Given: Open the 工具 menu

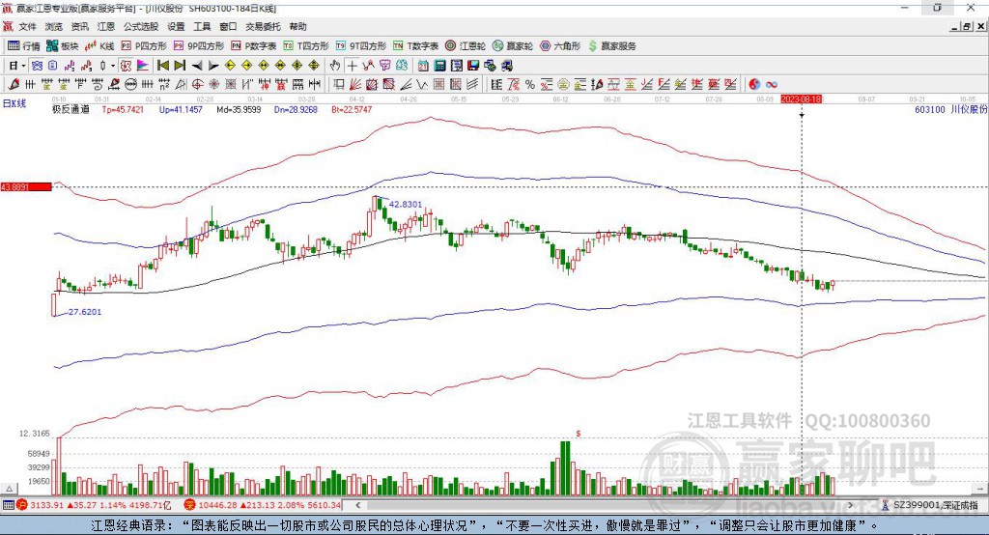Looking at the screenshot, I should pyautogui.click(x=202, y=26).
